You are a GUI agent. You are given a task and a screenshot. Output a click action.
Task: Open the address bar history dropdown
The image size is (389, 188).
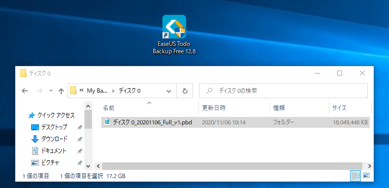click(x=169, y=91)
